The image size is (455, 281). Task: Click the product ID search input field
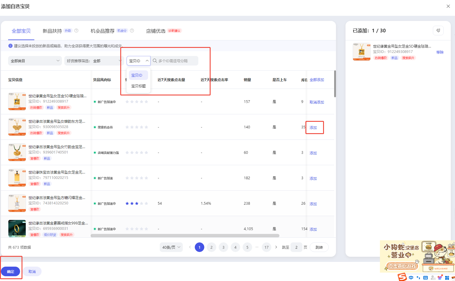[176, 61]
